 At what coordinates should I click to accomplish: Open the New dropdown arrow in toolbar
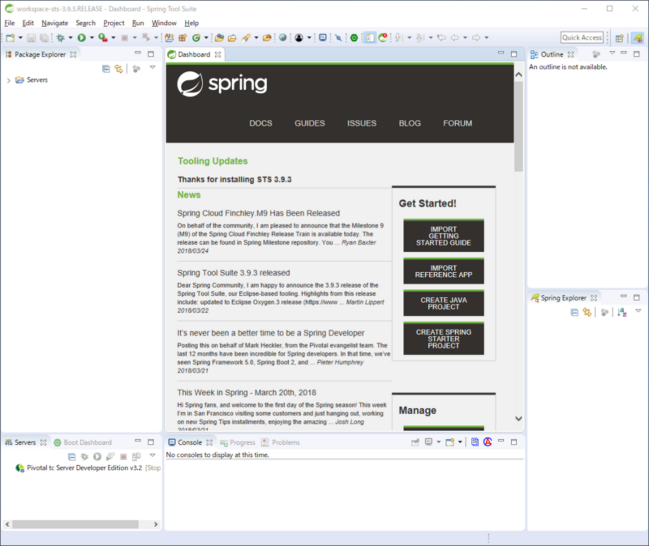pos(20,38)
